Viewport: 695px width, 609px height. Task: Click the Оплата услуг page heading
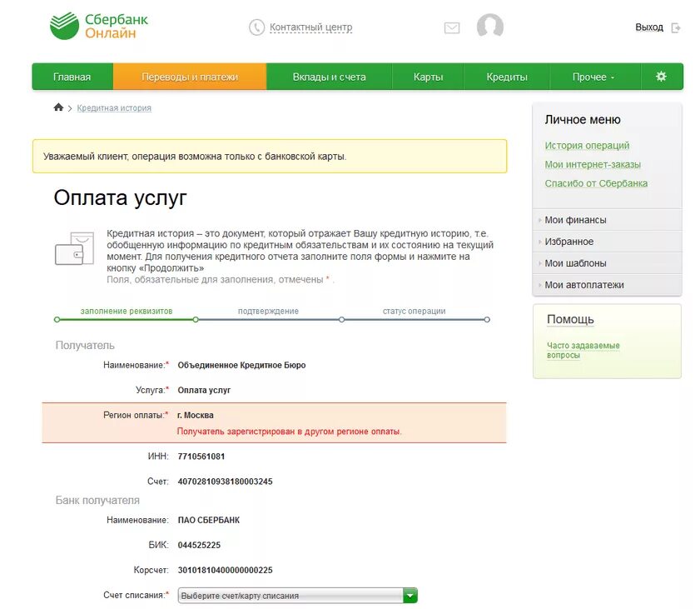(120, 197)
